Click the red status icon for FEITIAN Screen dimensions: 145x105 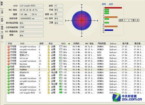coord(8,52)
